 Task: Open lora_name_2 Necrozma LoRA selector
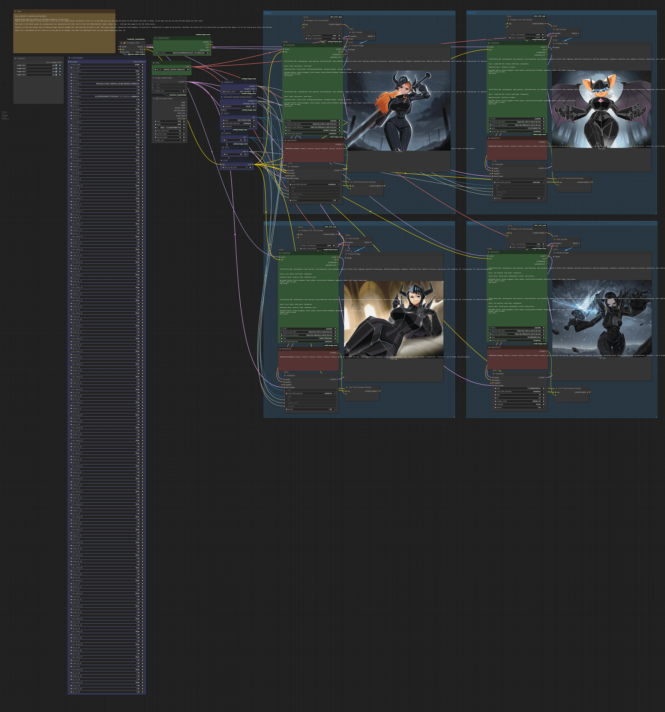pyautogui.click(x=107, y=84)
